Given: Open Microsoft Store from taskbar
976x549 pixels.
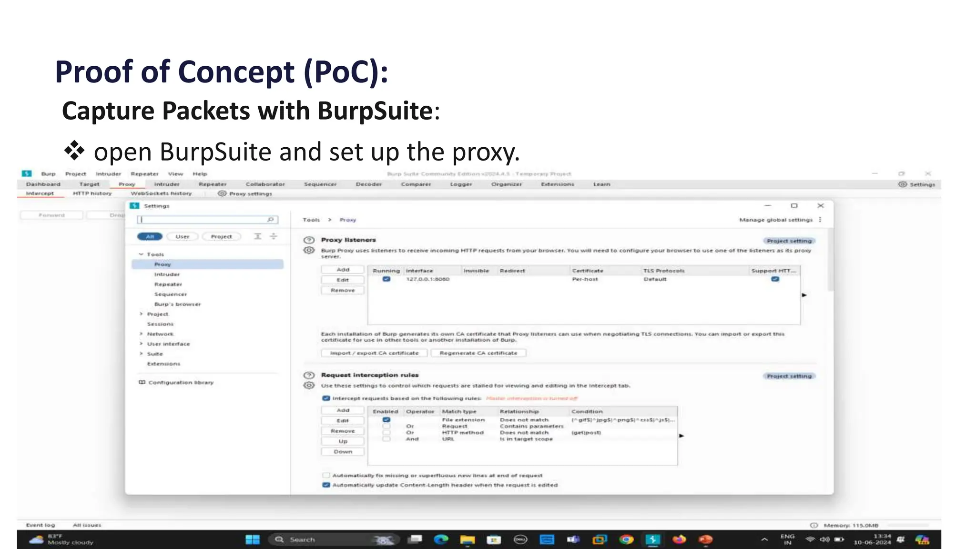Looking at the screenshot, I should click(x=494, y=539).
